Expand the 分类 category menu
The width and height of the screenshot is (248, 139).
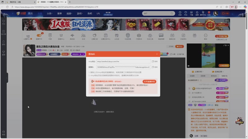[x=50, y=14]
